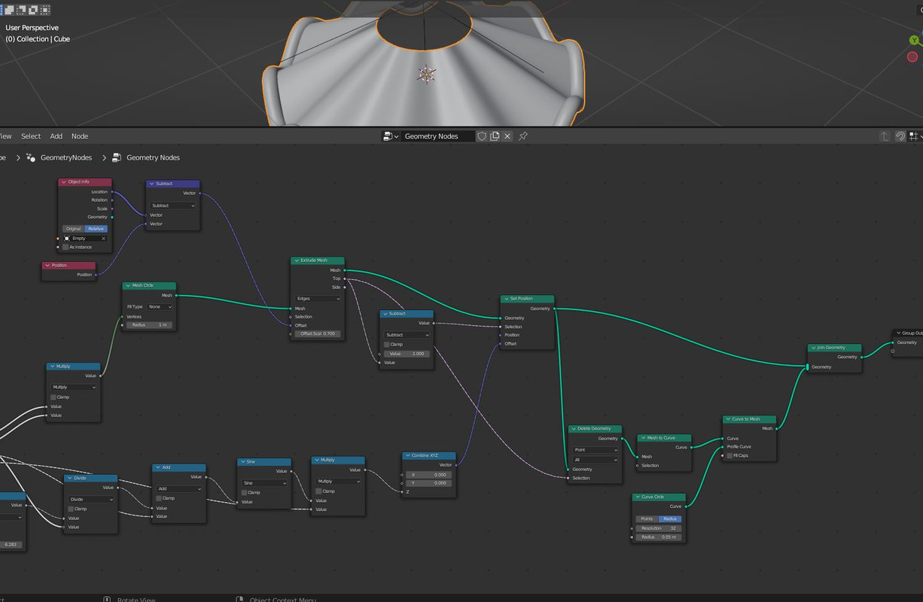This screenshot has height=602, width=923.
Task: Open the Select menu in node editor
Action: coord(31,136)
